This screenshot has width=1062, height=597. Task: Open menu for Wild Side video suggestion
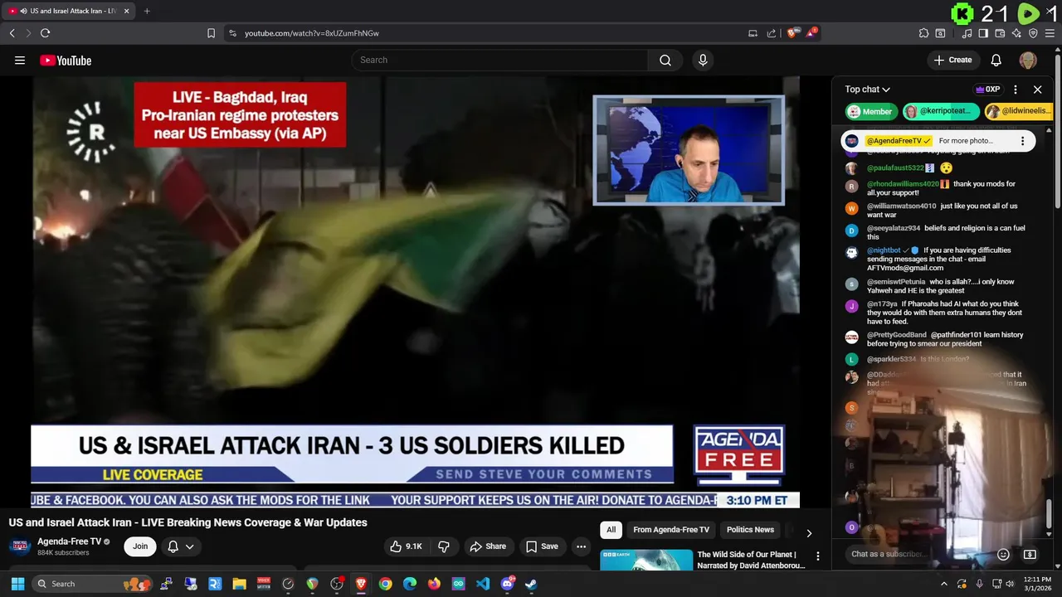[x=818, y=556]
